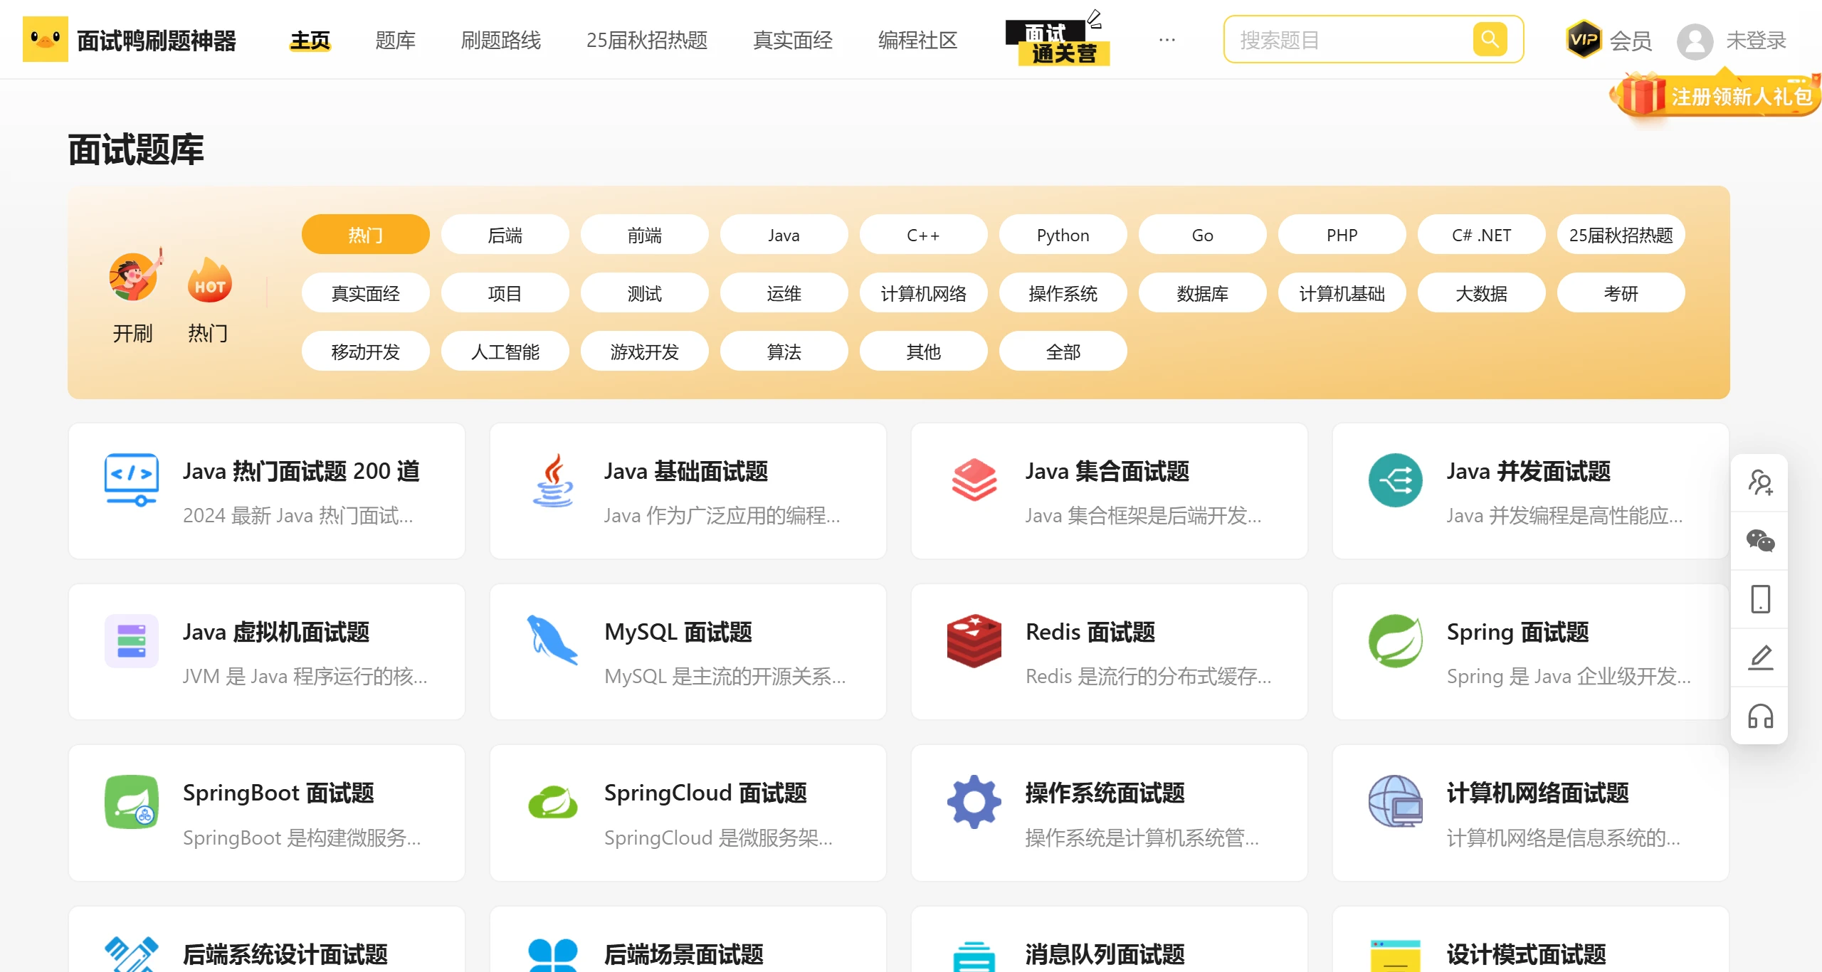
Task: Select the 运维 category pill
Action: pos(784,293)
